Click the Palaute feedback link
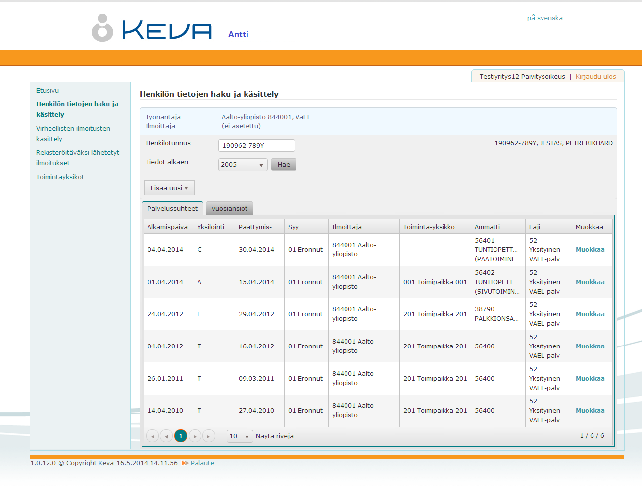 tap(202, 463)
